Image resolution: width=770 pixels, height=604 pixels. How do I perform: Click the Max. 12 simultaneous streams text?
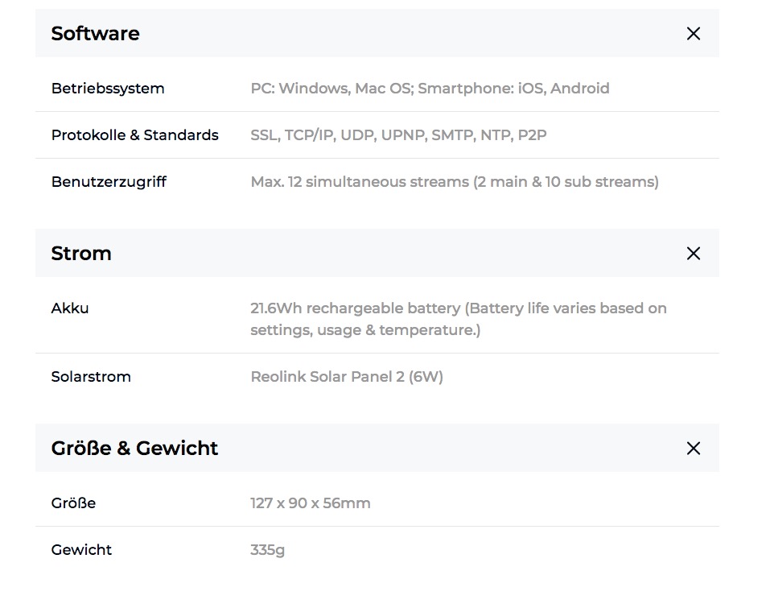[454, 182]
